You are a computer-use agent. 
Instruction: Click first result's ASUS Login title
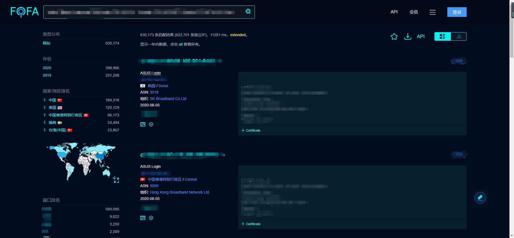(150, 73)
